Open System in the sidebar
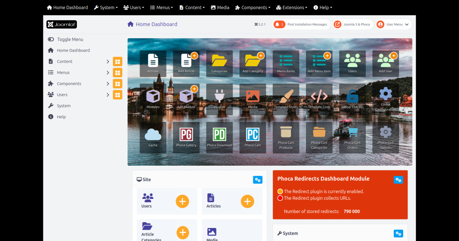 click(x=59, y=106)
